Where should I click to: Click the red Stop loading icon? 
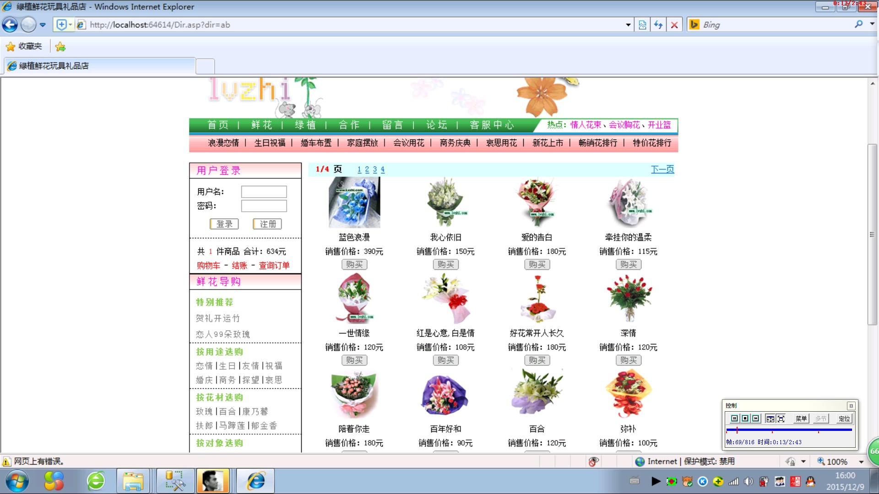[674, 25]
